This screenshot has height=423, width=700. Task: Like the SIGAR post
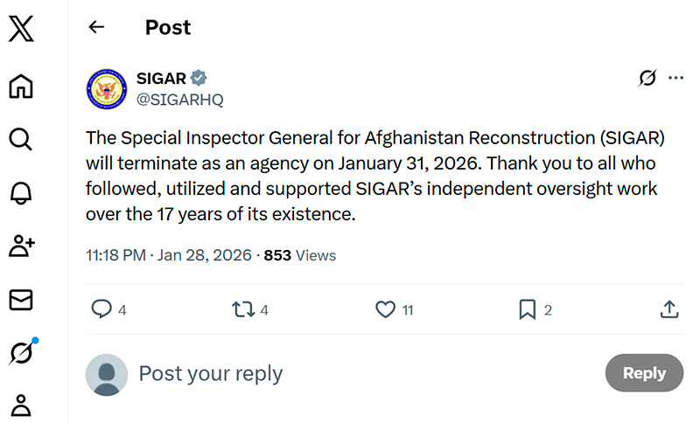[385, 309]
